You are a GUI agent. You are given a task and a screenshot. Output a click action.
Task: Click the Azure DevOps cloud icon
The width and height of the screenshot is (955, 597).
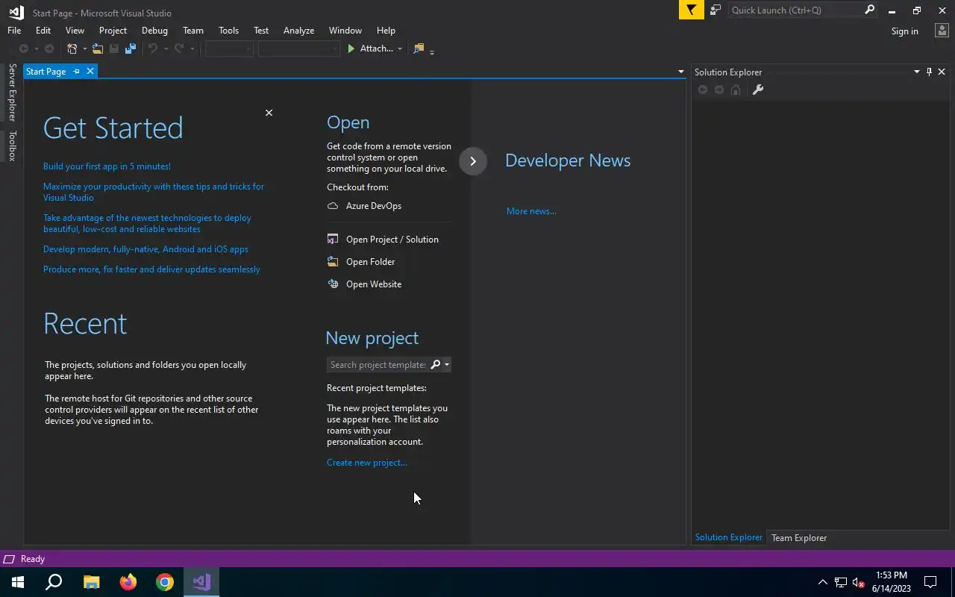pyautogui.click(x=333, y=206)
